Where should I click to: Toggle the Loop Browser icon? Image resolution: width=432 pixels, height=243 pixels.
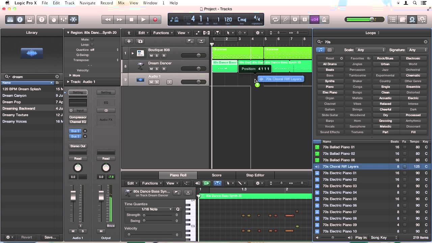pyautogui.click(x=412, y=20)
